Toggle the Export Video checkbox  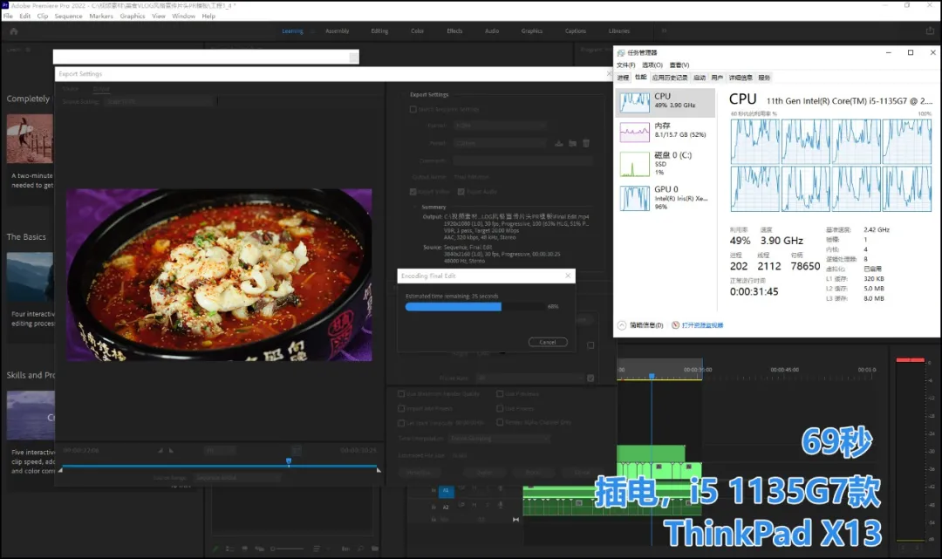[413, 192]
